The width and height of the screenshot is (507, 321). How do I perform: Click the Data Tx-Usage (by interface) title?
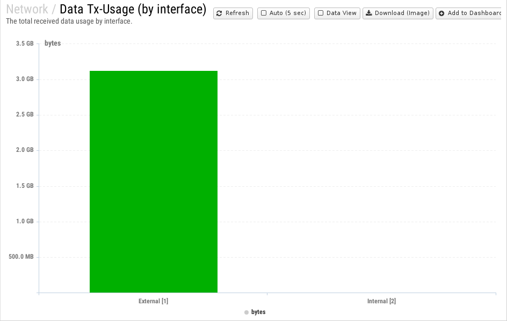pyautogui.click(x=133, y=9)
